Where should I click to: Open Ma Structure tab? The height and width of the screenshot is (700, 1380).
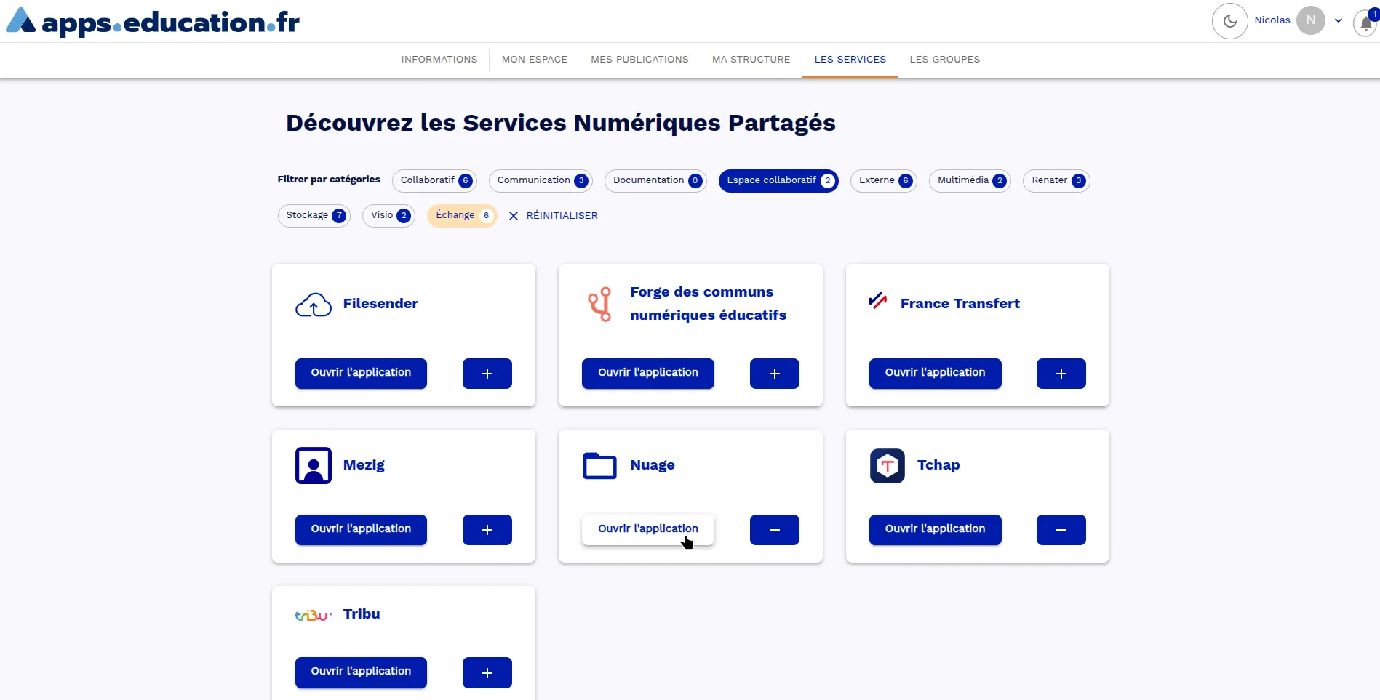[751, 60]
